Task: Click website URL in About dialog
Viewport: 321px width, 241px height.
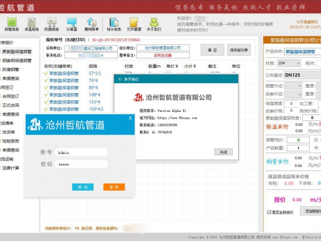Action: click(177, 118)
